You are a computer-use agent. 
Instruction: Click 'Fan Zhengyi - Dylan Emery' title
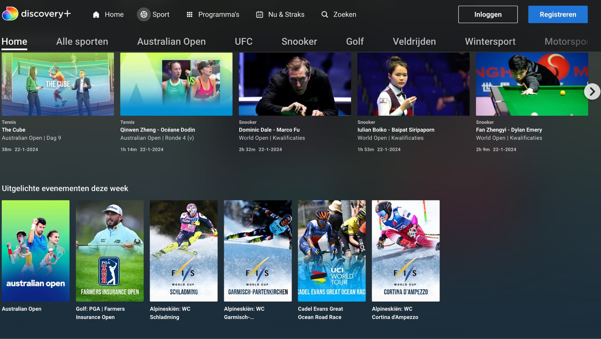[x=509, y=130]
